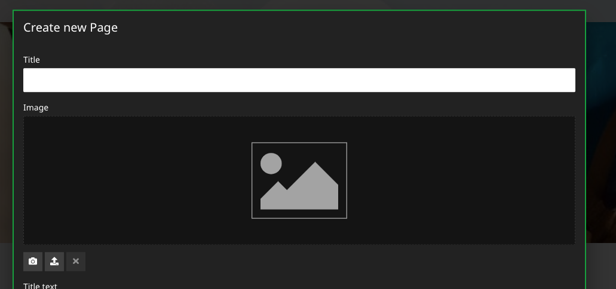Click the "Create new Page" heading
Image resolution: width=616 pixels, height=289 pixels.
(71, 27)
